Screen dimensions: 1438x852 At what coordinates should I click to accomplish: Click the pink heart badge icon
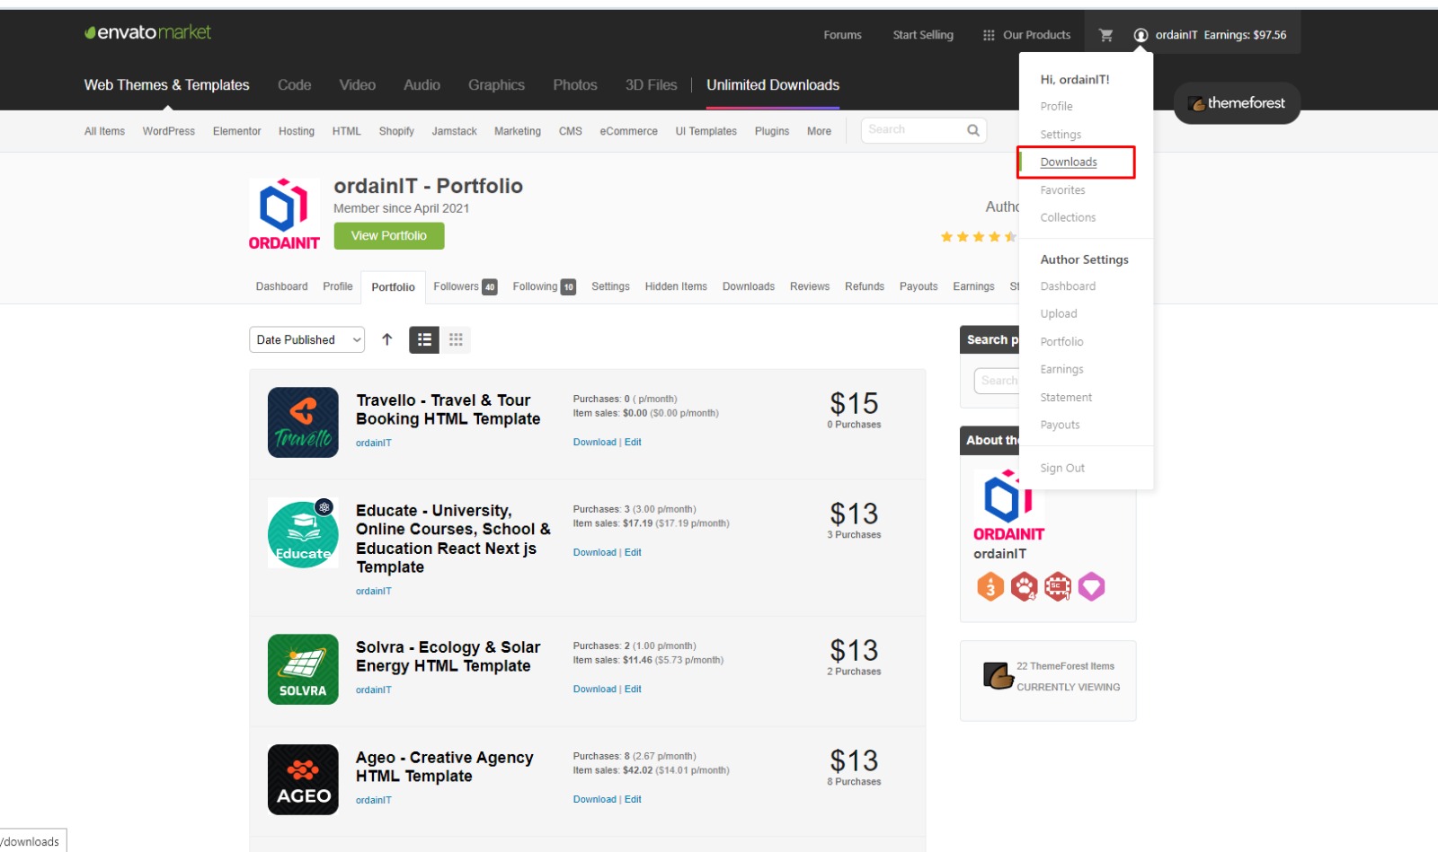pos(1091,587)
